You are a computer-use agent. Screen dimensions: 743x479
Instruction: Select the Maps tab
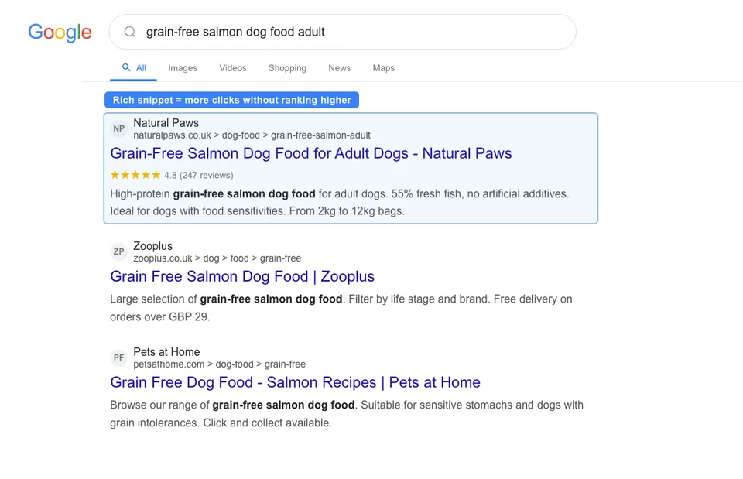383,68
